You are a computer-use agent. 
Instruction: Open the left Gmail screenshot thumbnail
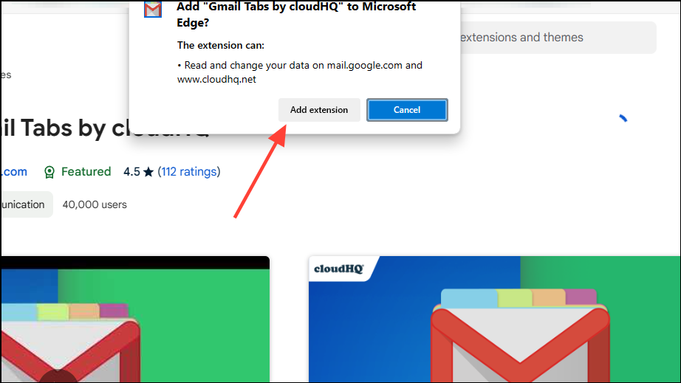[135, 320]
